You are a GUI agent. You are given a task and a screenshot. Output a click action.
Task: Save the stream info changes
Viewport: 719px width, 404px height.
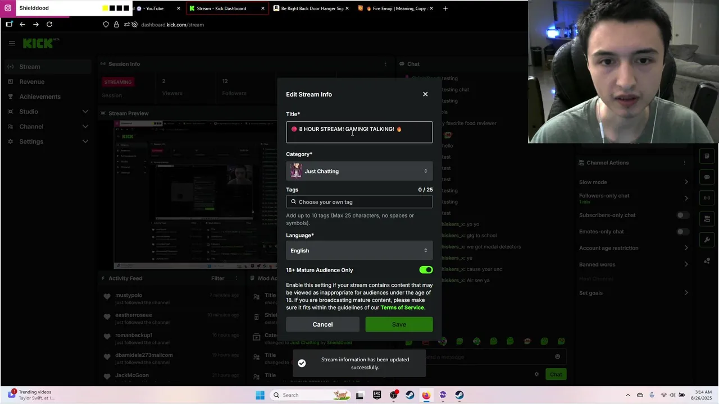click(x=399, y=324)
